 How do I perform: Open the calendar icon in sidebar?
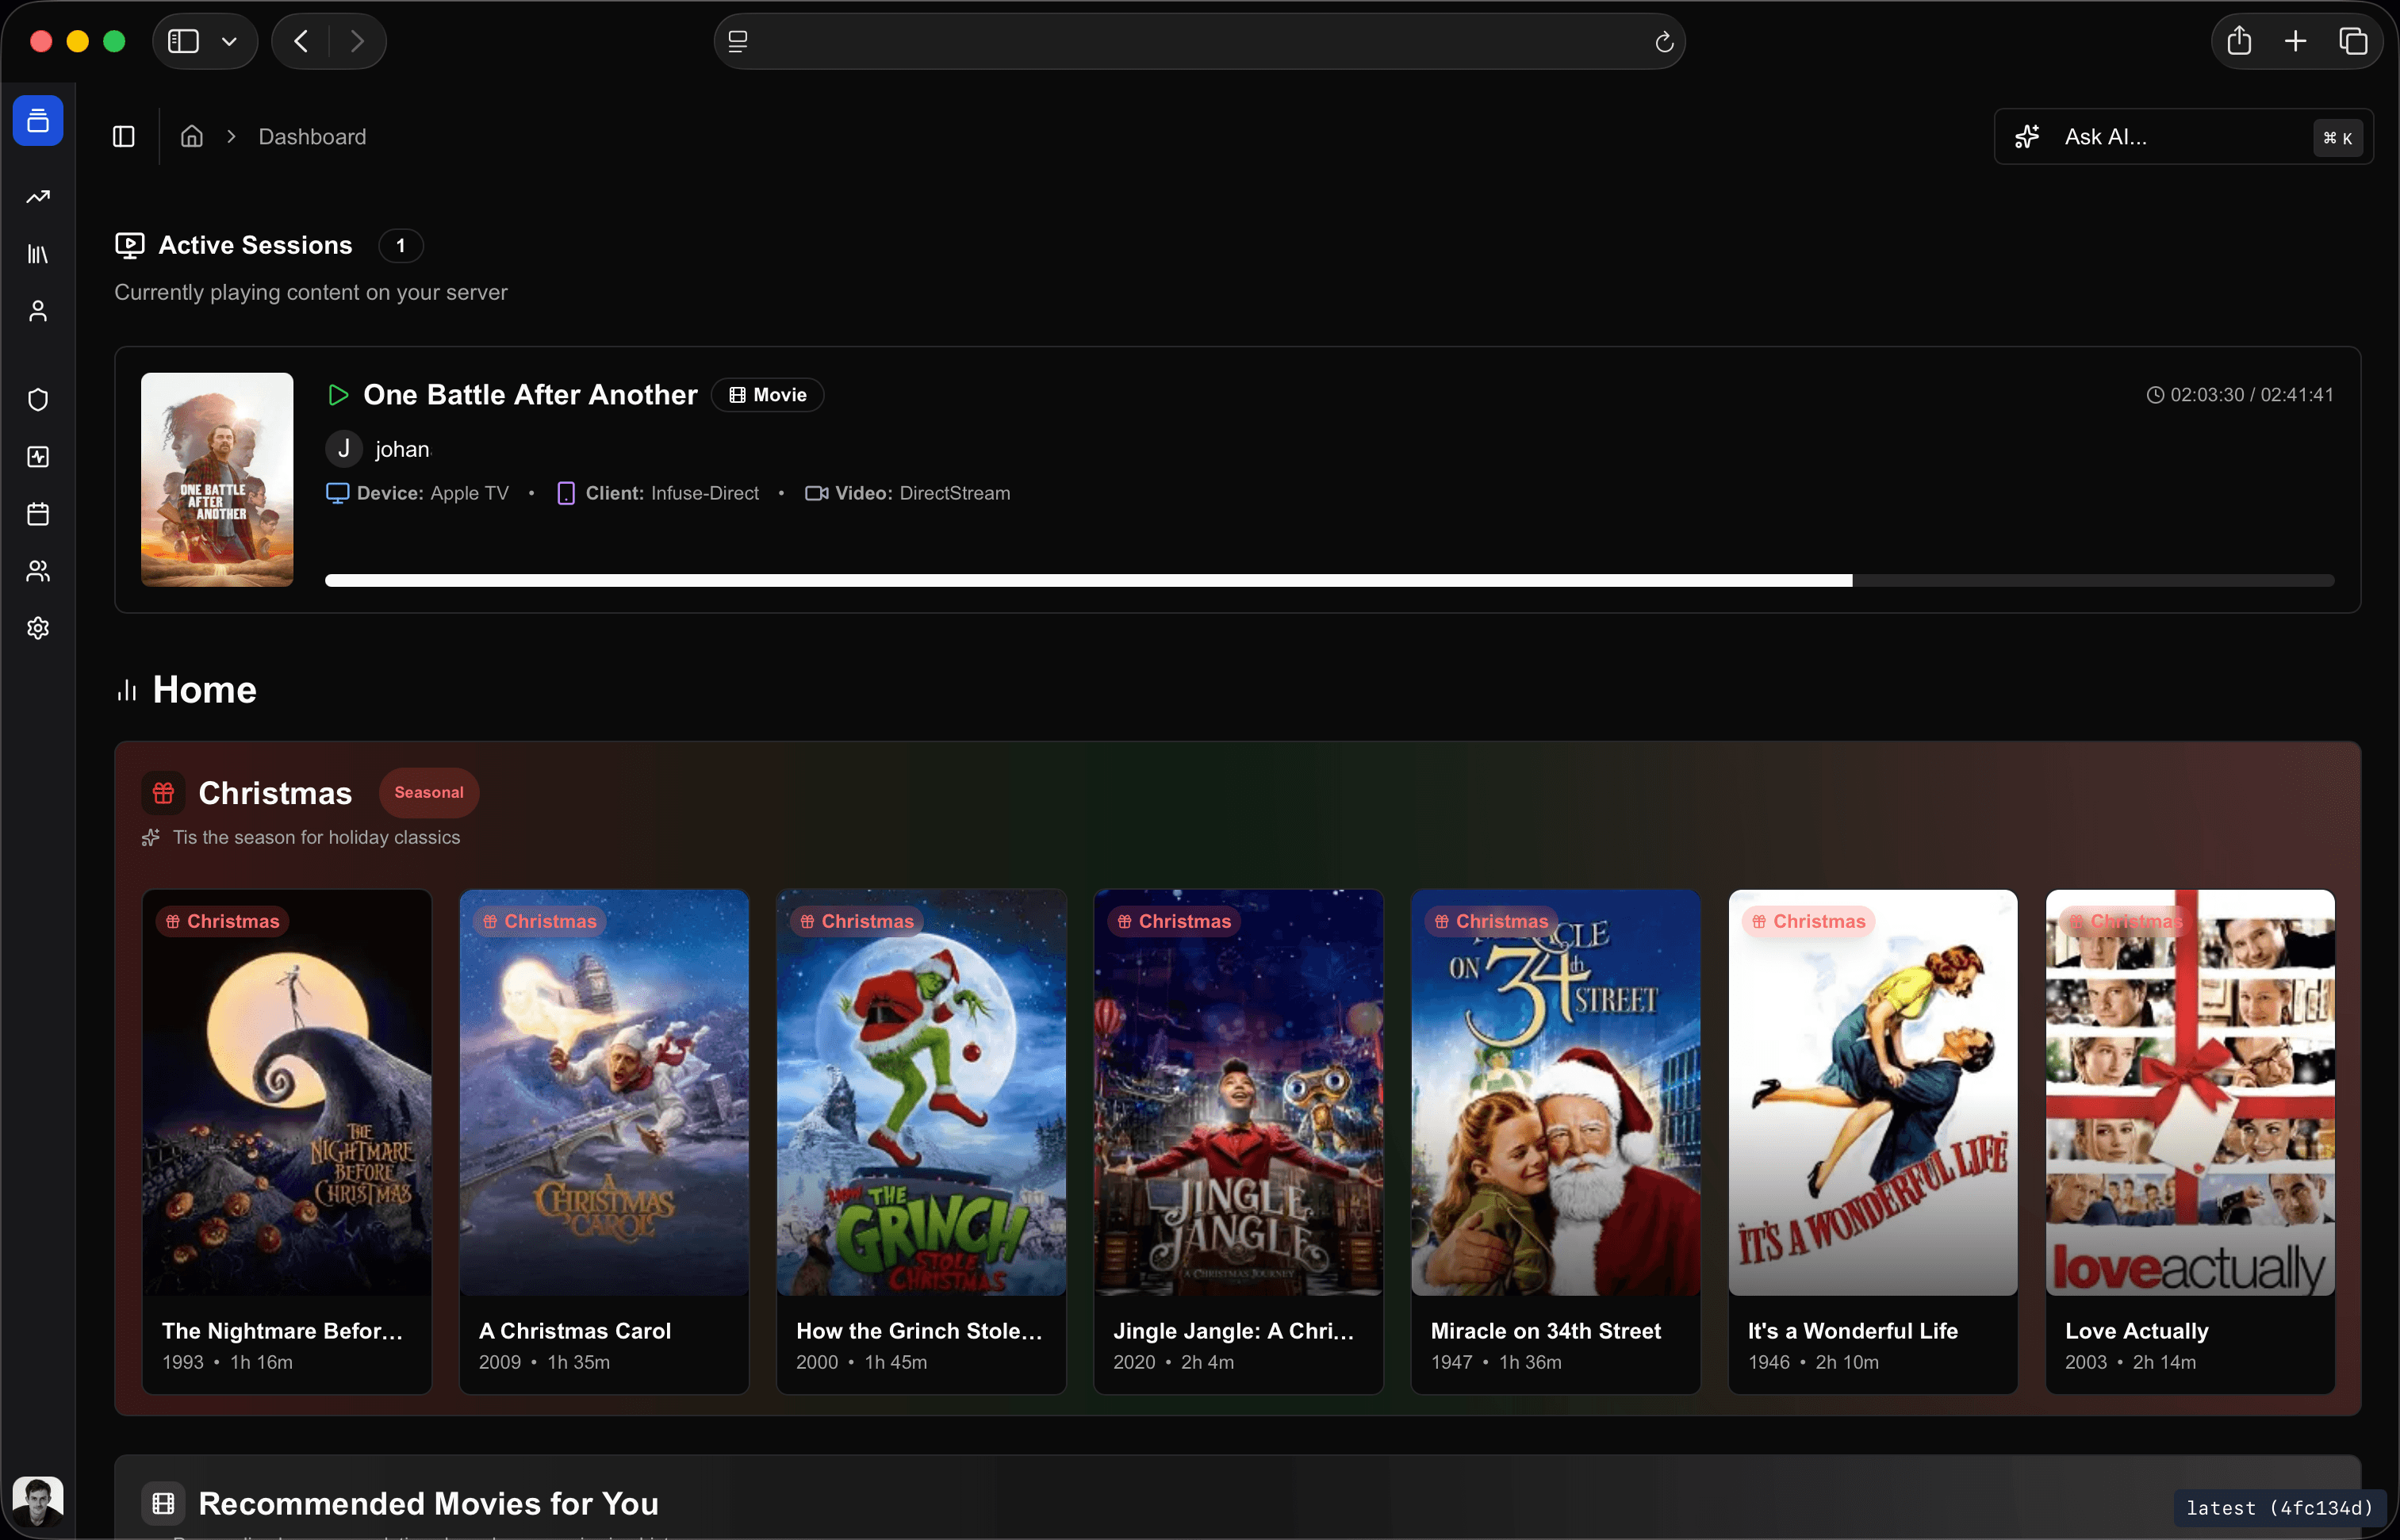coord(38,514)
